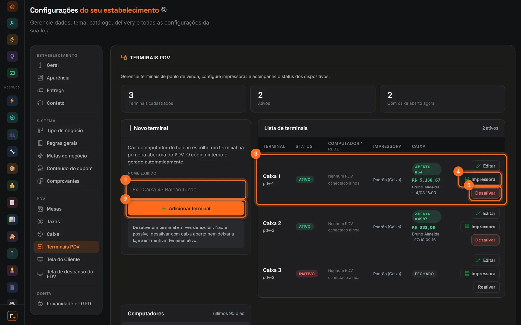
Task: Open the cardboard box module icon
Action: pyautogui.click(x=12, y=168)
